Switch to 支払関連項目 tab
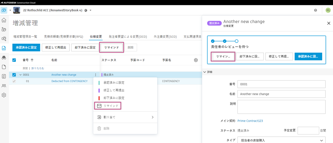Viewport: 333px width, 143px height. point(192,37)
